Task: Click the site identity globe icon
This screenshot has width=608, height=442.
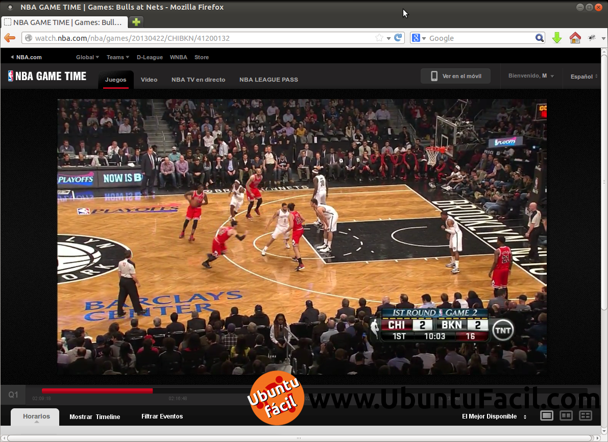Action: (28, 38)
